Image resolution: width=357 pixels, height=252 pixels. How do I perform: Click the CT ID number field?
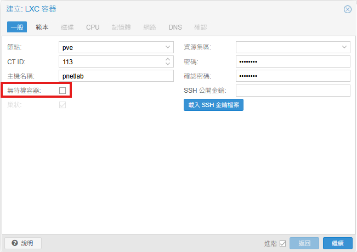tap(110, 62)
